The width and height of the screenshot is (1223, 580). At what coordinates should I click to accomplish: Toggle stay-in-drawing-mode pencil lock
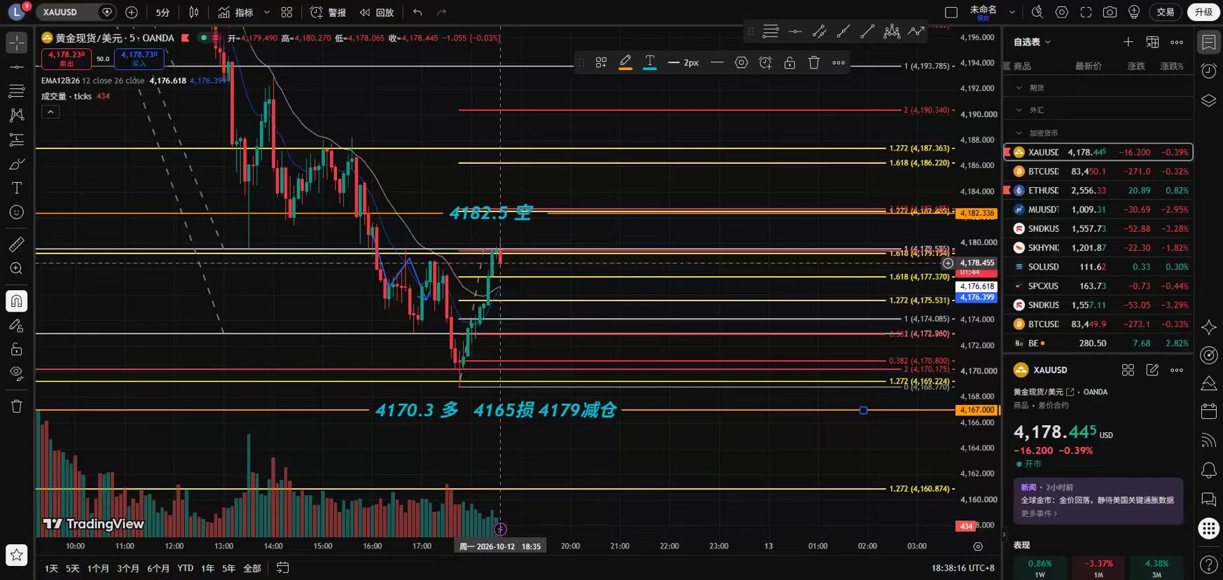17,325
